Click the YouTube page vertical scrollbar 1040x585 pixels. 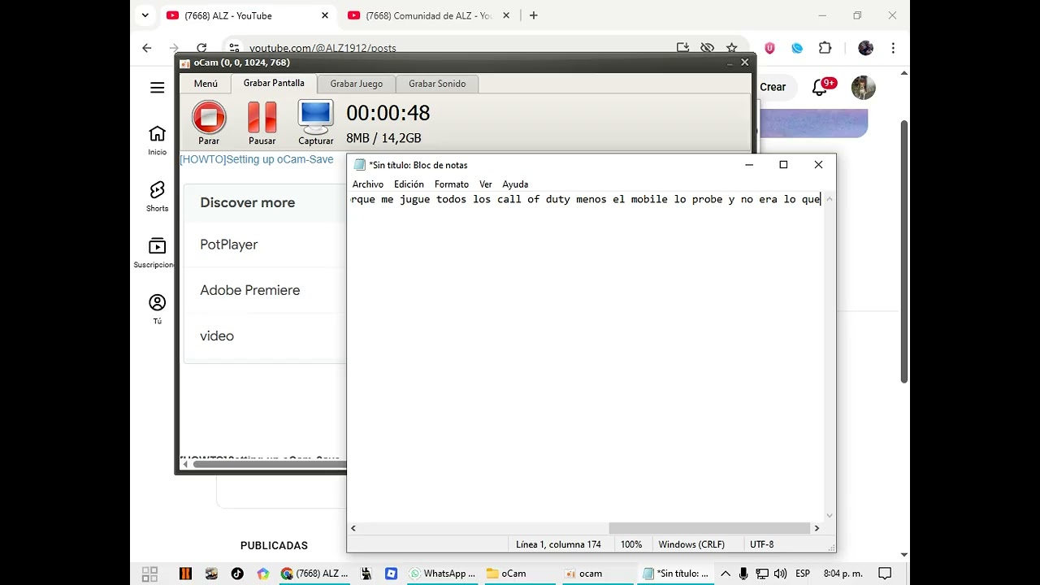[904, 252]
